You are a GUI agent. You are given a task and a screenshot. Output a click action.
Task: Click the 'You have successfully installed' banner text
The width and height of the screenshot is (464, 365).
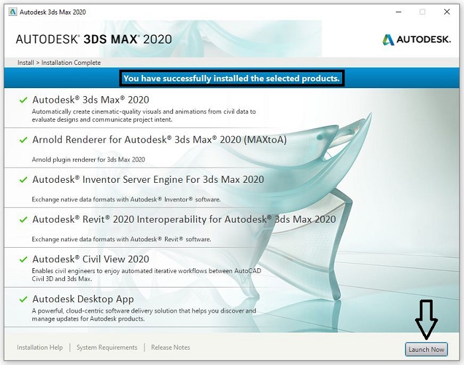[232, 78]
